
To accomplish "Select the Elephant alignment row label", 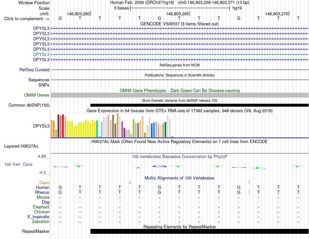I will pyautogui.click(x=41, y=207).
